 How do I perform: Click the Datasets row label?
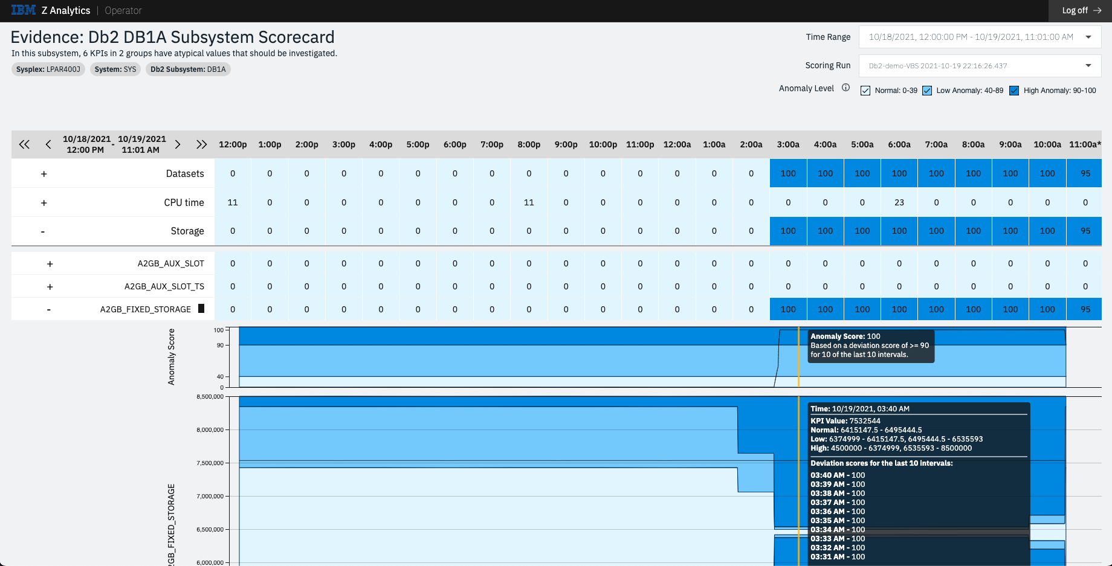click(x=185, y=173)
